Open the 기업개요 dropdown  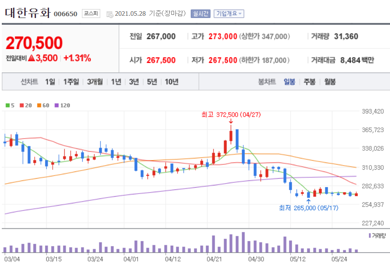click(229, 13)
